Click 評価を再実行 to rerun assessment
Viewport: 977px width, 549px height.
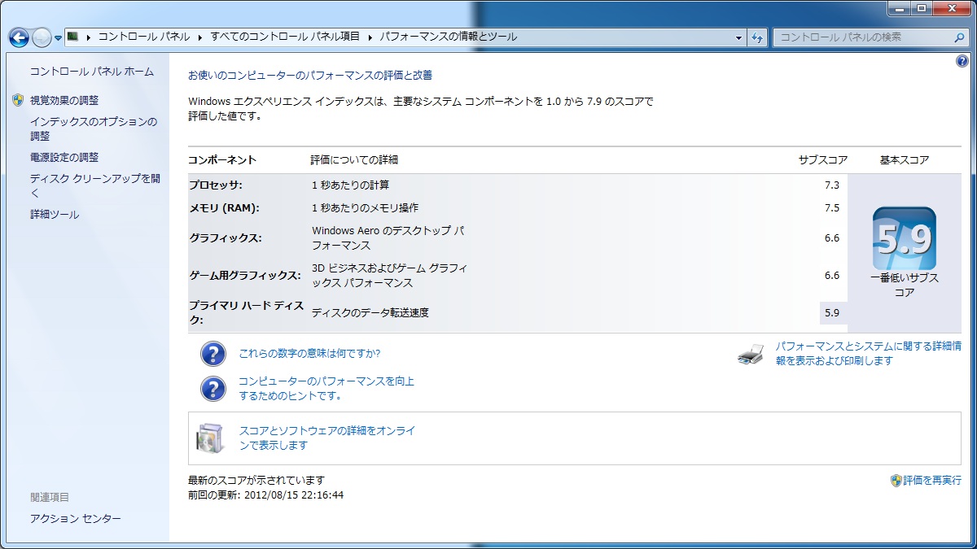(931, 481)
